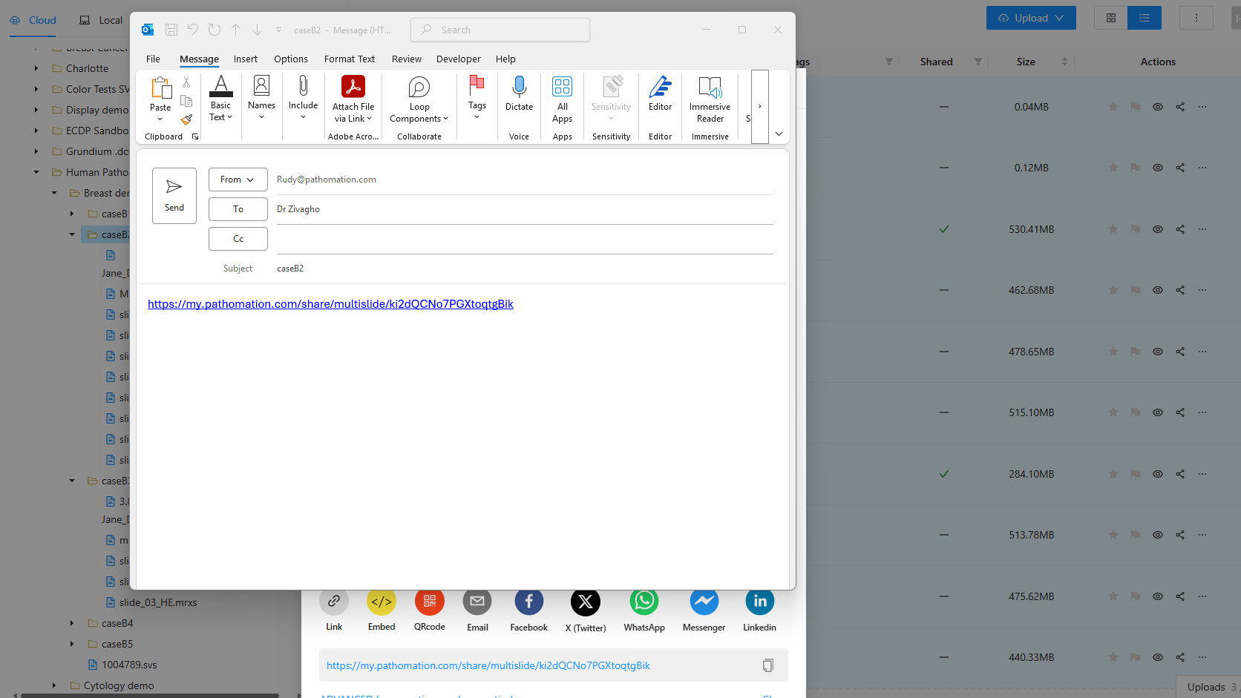Click the Editor icon in ribbon
This screenshot has width=1241, height=698.
point(660,88)
